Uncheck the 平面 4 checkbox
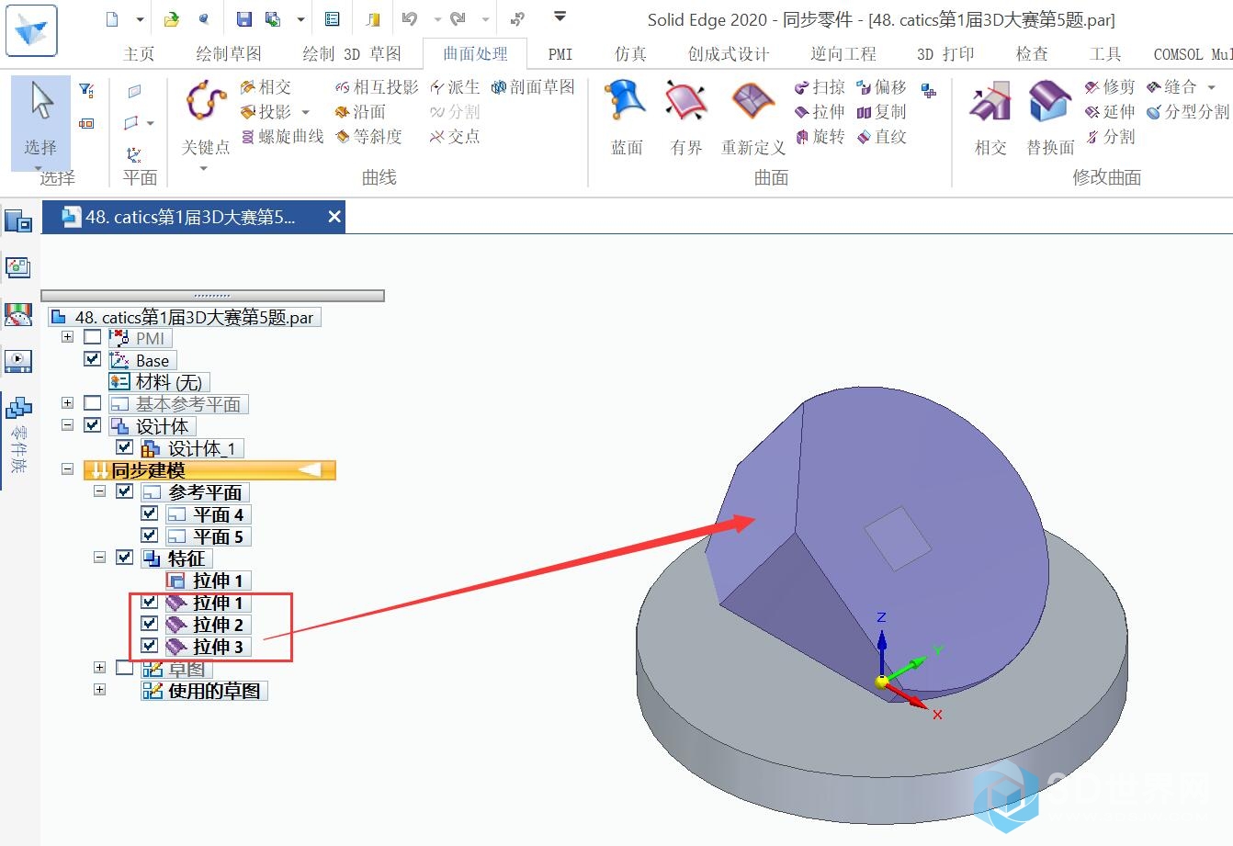 (x=149, y=513)
